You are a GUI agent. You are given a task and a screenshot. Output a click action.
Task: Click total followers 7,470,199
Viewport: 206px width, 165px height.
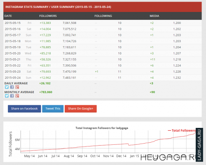(70, 71)
